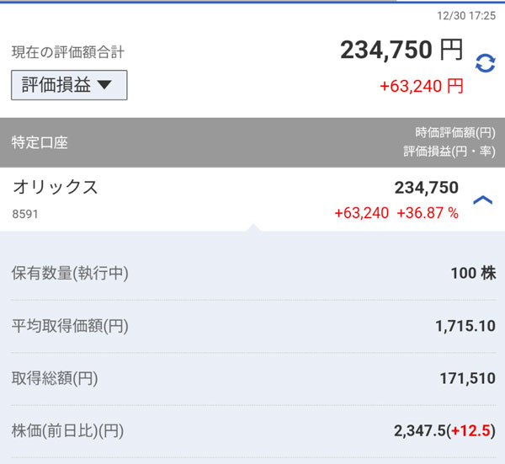Click the 1,715.10 average price value
Viewport: 505px width, 464px height.
click(465, 325)
